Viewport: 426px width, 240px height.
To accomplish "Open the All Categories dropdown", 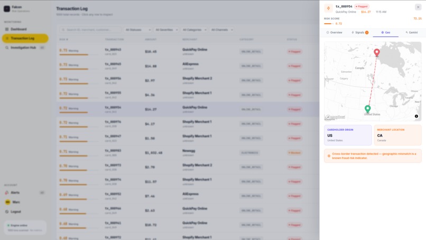I will click(195, 30).
